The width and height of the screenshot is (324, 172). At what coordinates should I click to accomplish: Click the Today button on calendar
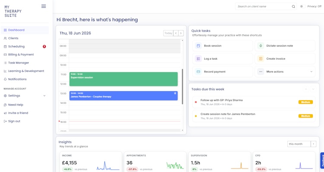click(168, 33)
